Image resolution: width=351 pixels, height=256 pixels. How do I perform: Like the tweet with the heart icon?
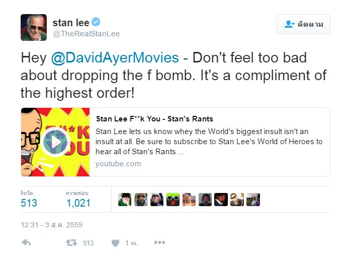pos(115,243)
